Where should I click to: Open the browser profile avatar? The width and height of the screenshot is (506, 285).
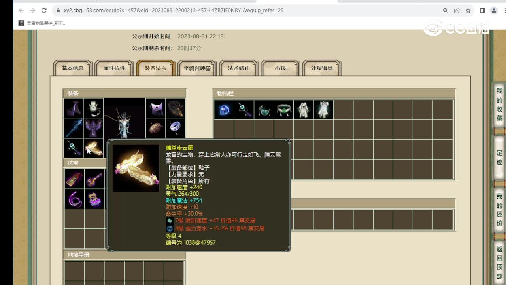pos(494,11)
